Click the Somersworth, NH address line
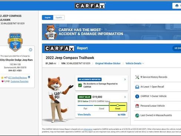 (15, 68)
